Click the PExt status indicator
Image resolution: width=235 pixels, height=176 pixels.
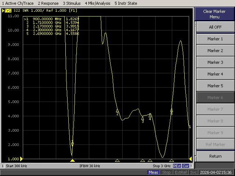coord(177,166)
